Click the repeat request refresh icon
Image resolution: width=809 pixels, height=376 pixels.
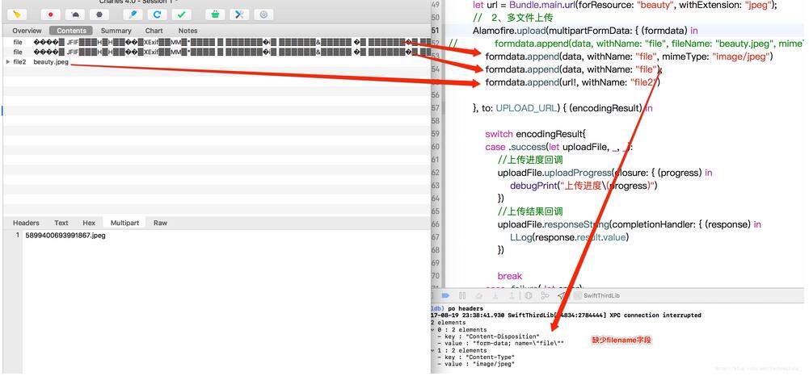(158, 14)
